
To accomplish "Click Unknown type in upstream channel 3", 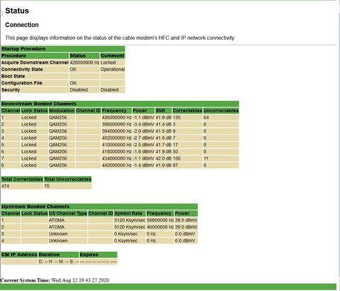I will pos(58,234).
